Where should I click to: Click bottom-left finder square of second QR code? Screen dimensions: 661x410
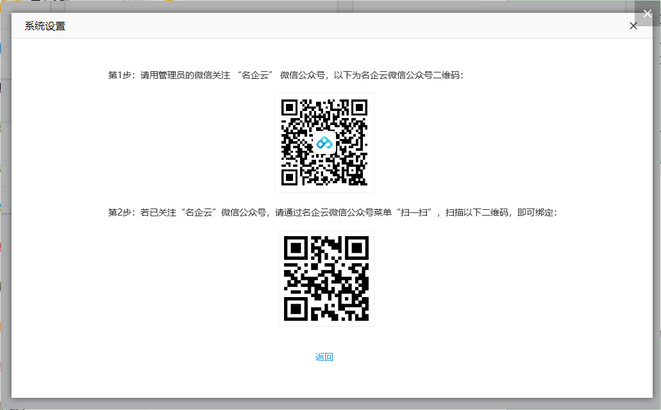click(296, 309)
